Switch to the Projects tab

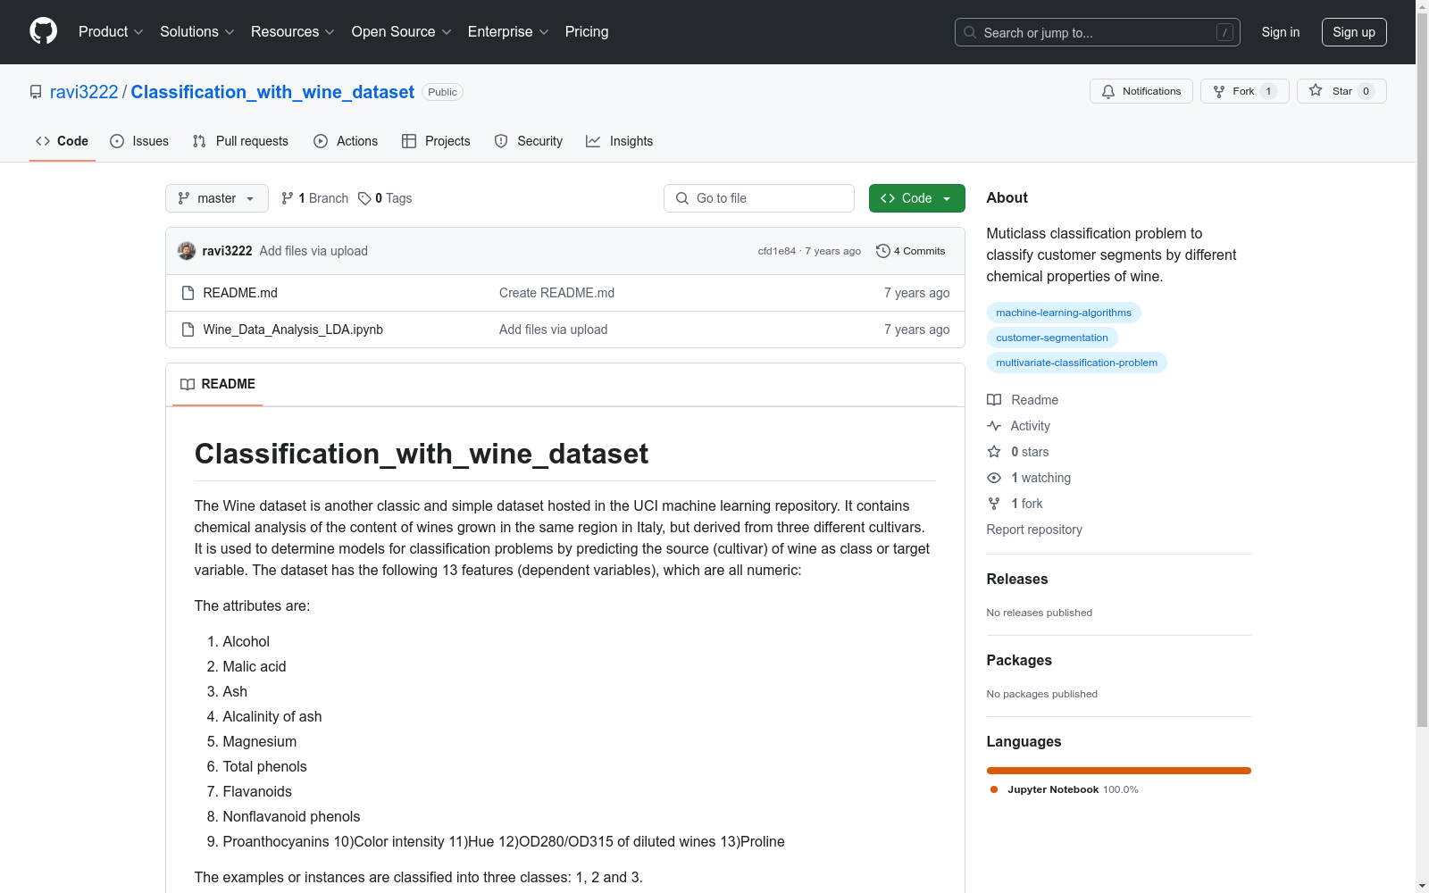coord(436,141)
